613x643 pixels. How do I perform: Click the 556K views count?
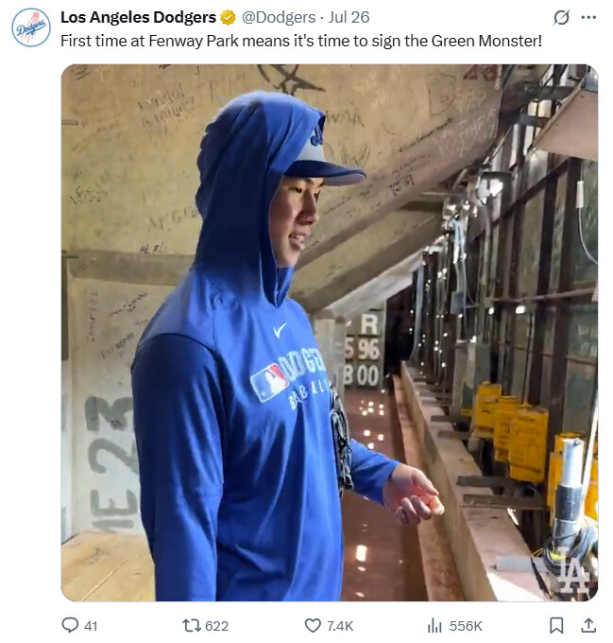pos(466,626)
